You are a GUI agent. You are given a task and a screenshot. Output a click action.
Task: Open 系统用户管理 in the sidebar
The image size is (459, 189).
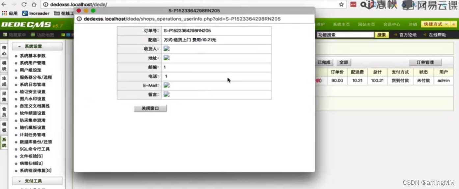(x=32, y=63)
